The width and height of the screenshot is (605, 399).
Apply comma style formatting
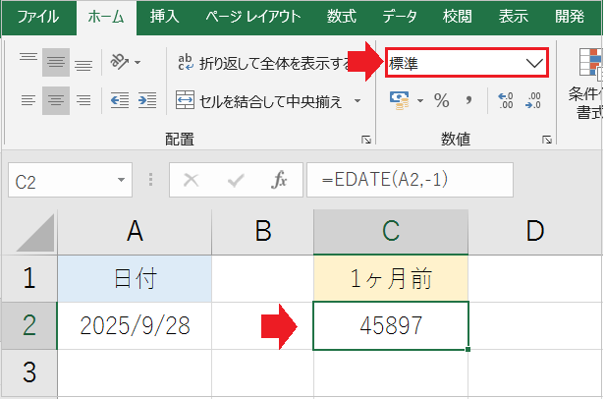pos(468,100)
